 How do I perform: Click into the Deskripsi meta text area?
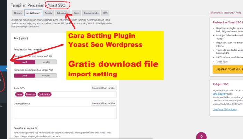tap(65, 113)
